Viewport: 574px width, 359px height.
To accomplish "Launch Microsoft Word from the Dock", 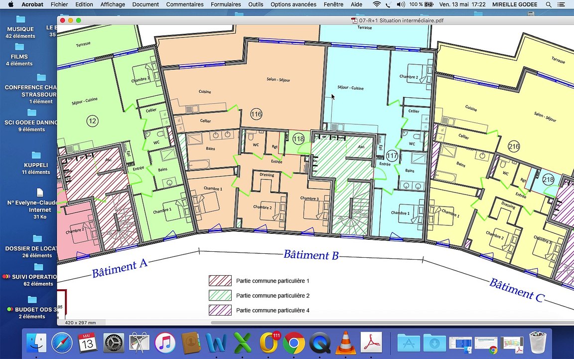I will 216,343.
